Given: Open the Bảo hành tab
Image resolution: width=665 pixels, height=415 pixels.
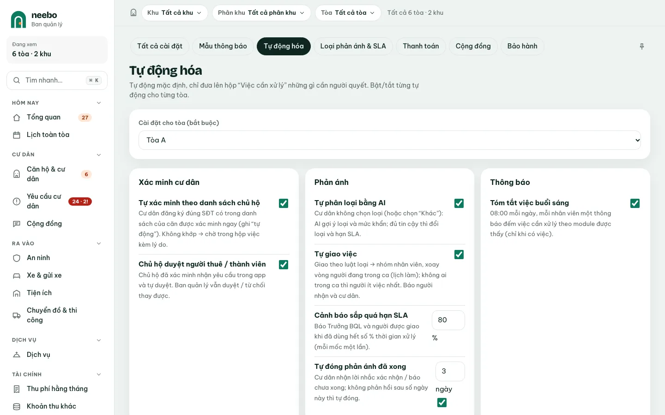Looking at the screenshot, I should 522,46.
